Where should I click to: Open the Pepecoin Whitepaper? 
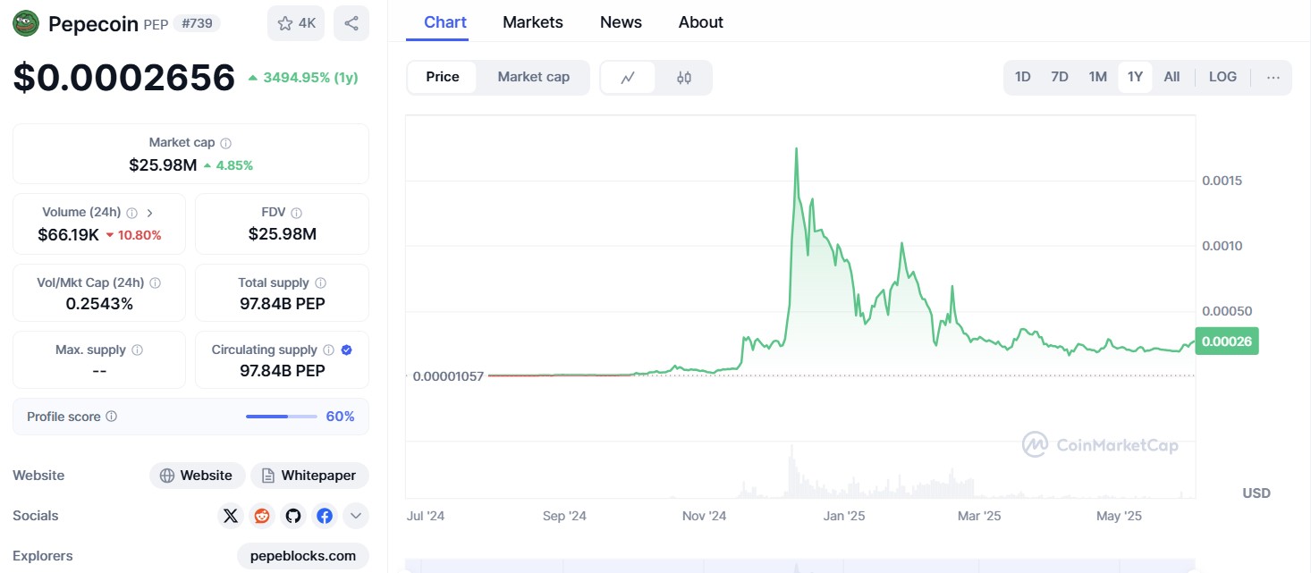pos(309,475)
